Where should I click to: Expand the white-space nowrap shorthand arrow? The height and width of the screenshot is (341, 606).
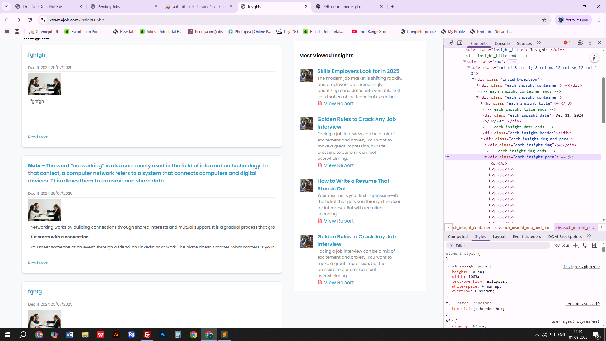(483, 287)
